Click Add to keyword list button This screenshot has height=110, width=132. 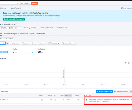104,91
